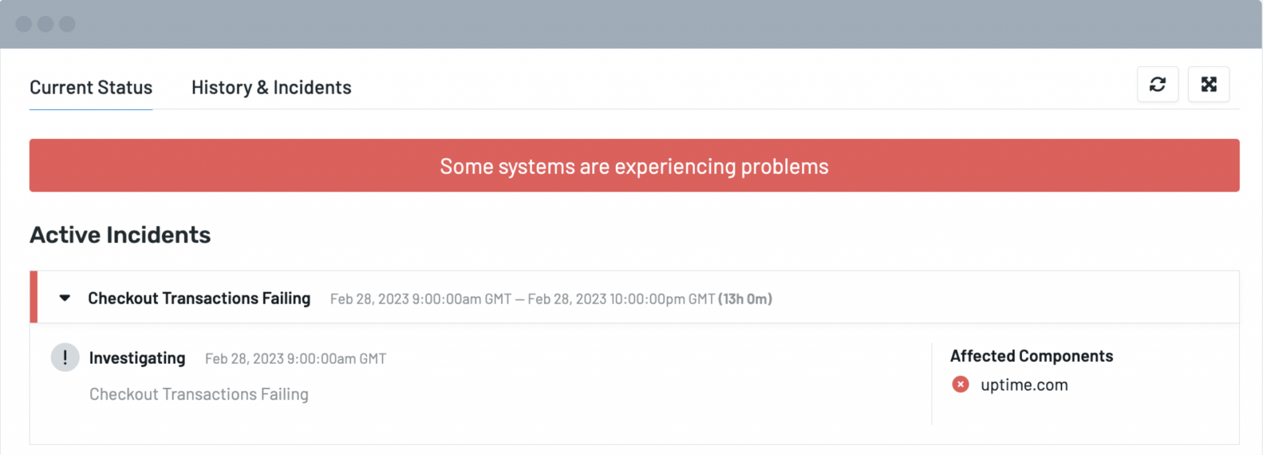Select the Current Status tab
The image size is (1263, 455).
tap(91, 87)
